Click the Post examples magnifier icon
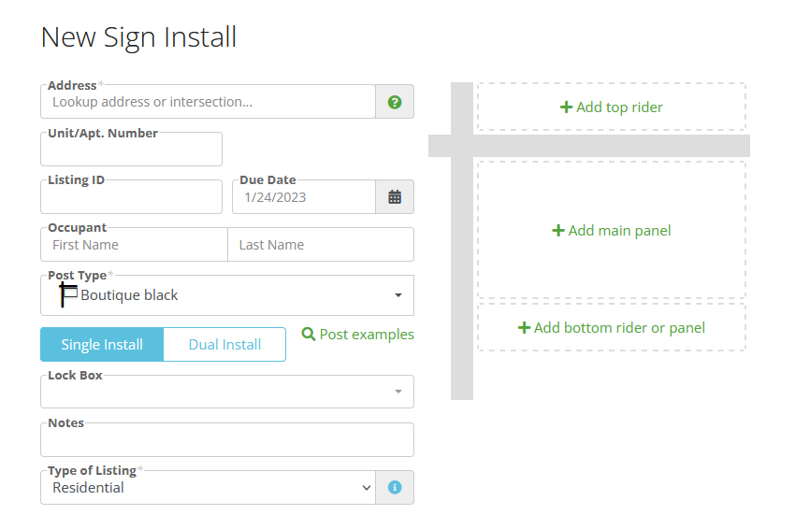Viewport: 795px width, 529px height. coord(309,334)
